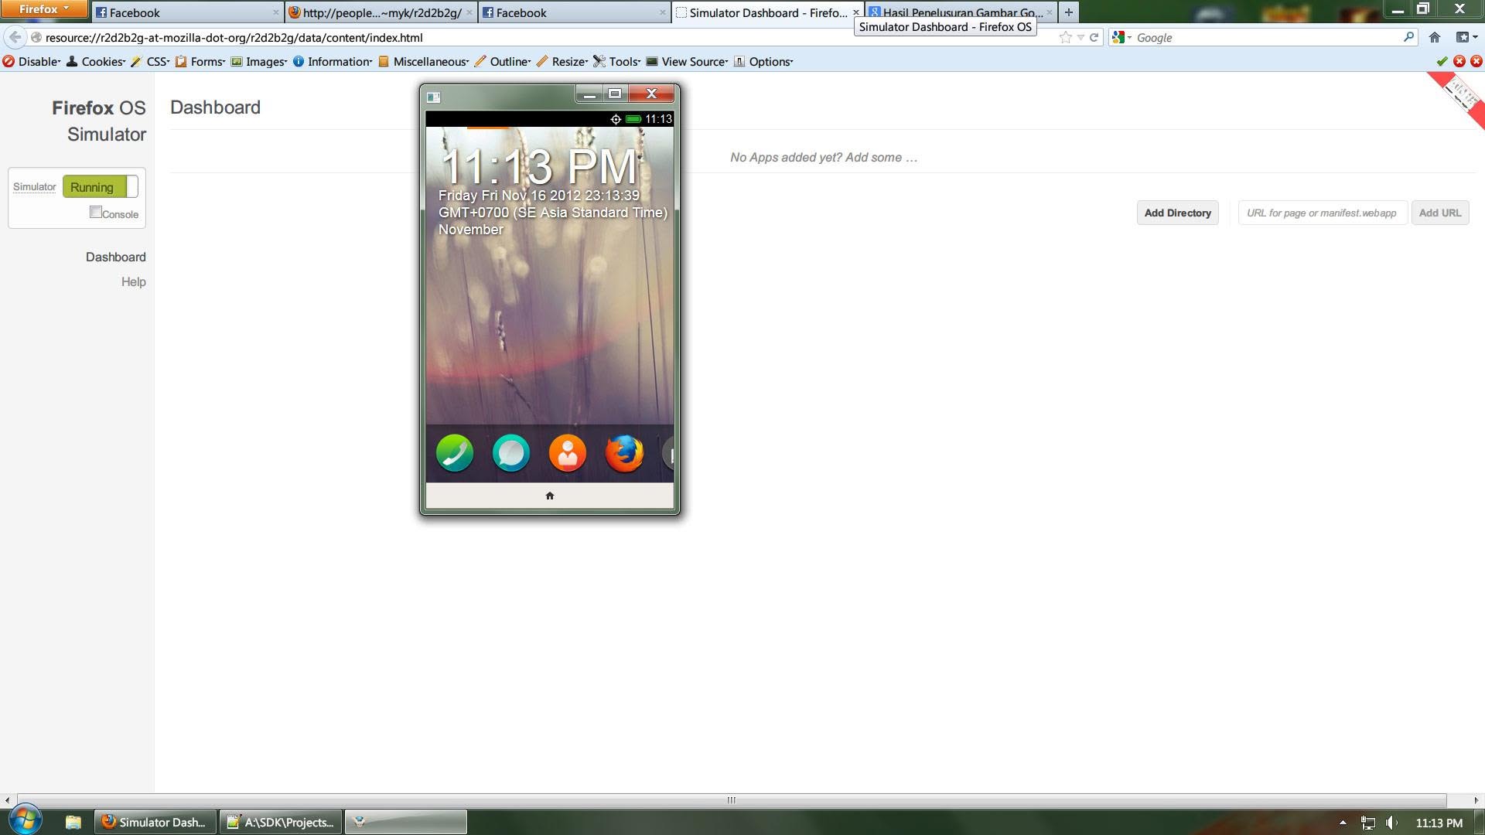Image resolution: width=1485 pixels, height=835 pixels.
Task: Open the Resize toolbar menu
Action: 562,61
